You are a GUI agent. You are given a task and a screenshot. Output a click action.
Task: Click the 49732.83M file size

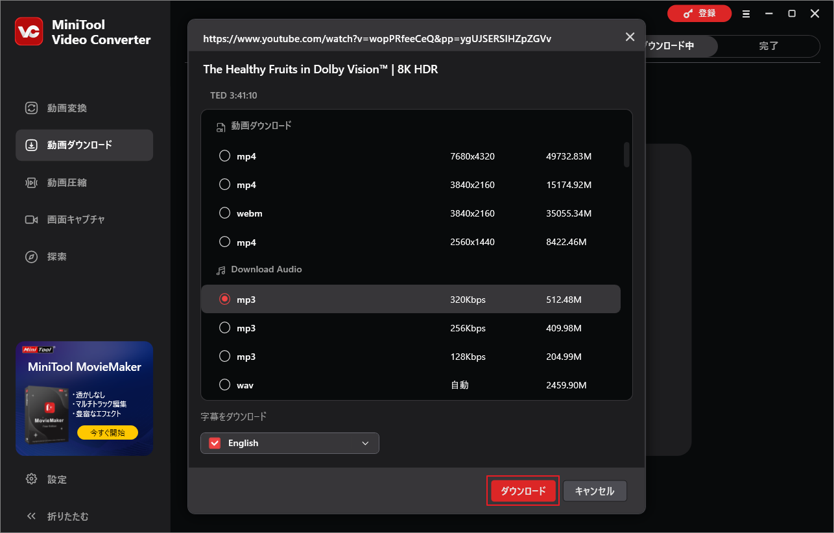[x=569, y=156]
